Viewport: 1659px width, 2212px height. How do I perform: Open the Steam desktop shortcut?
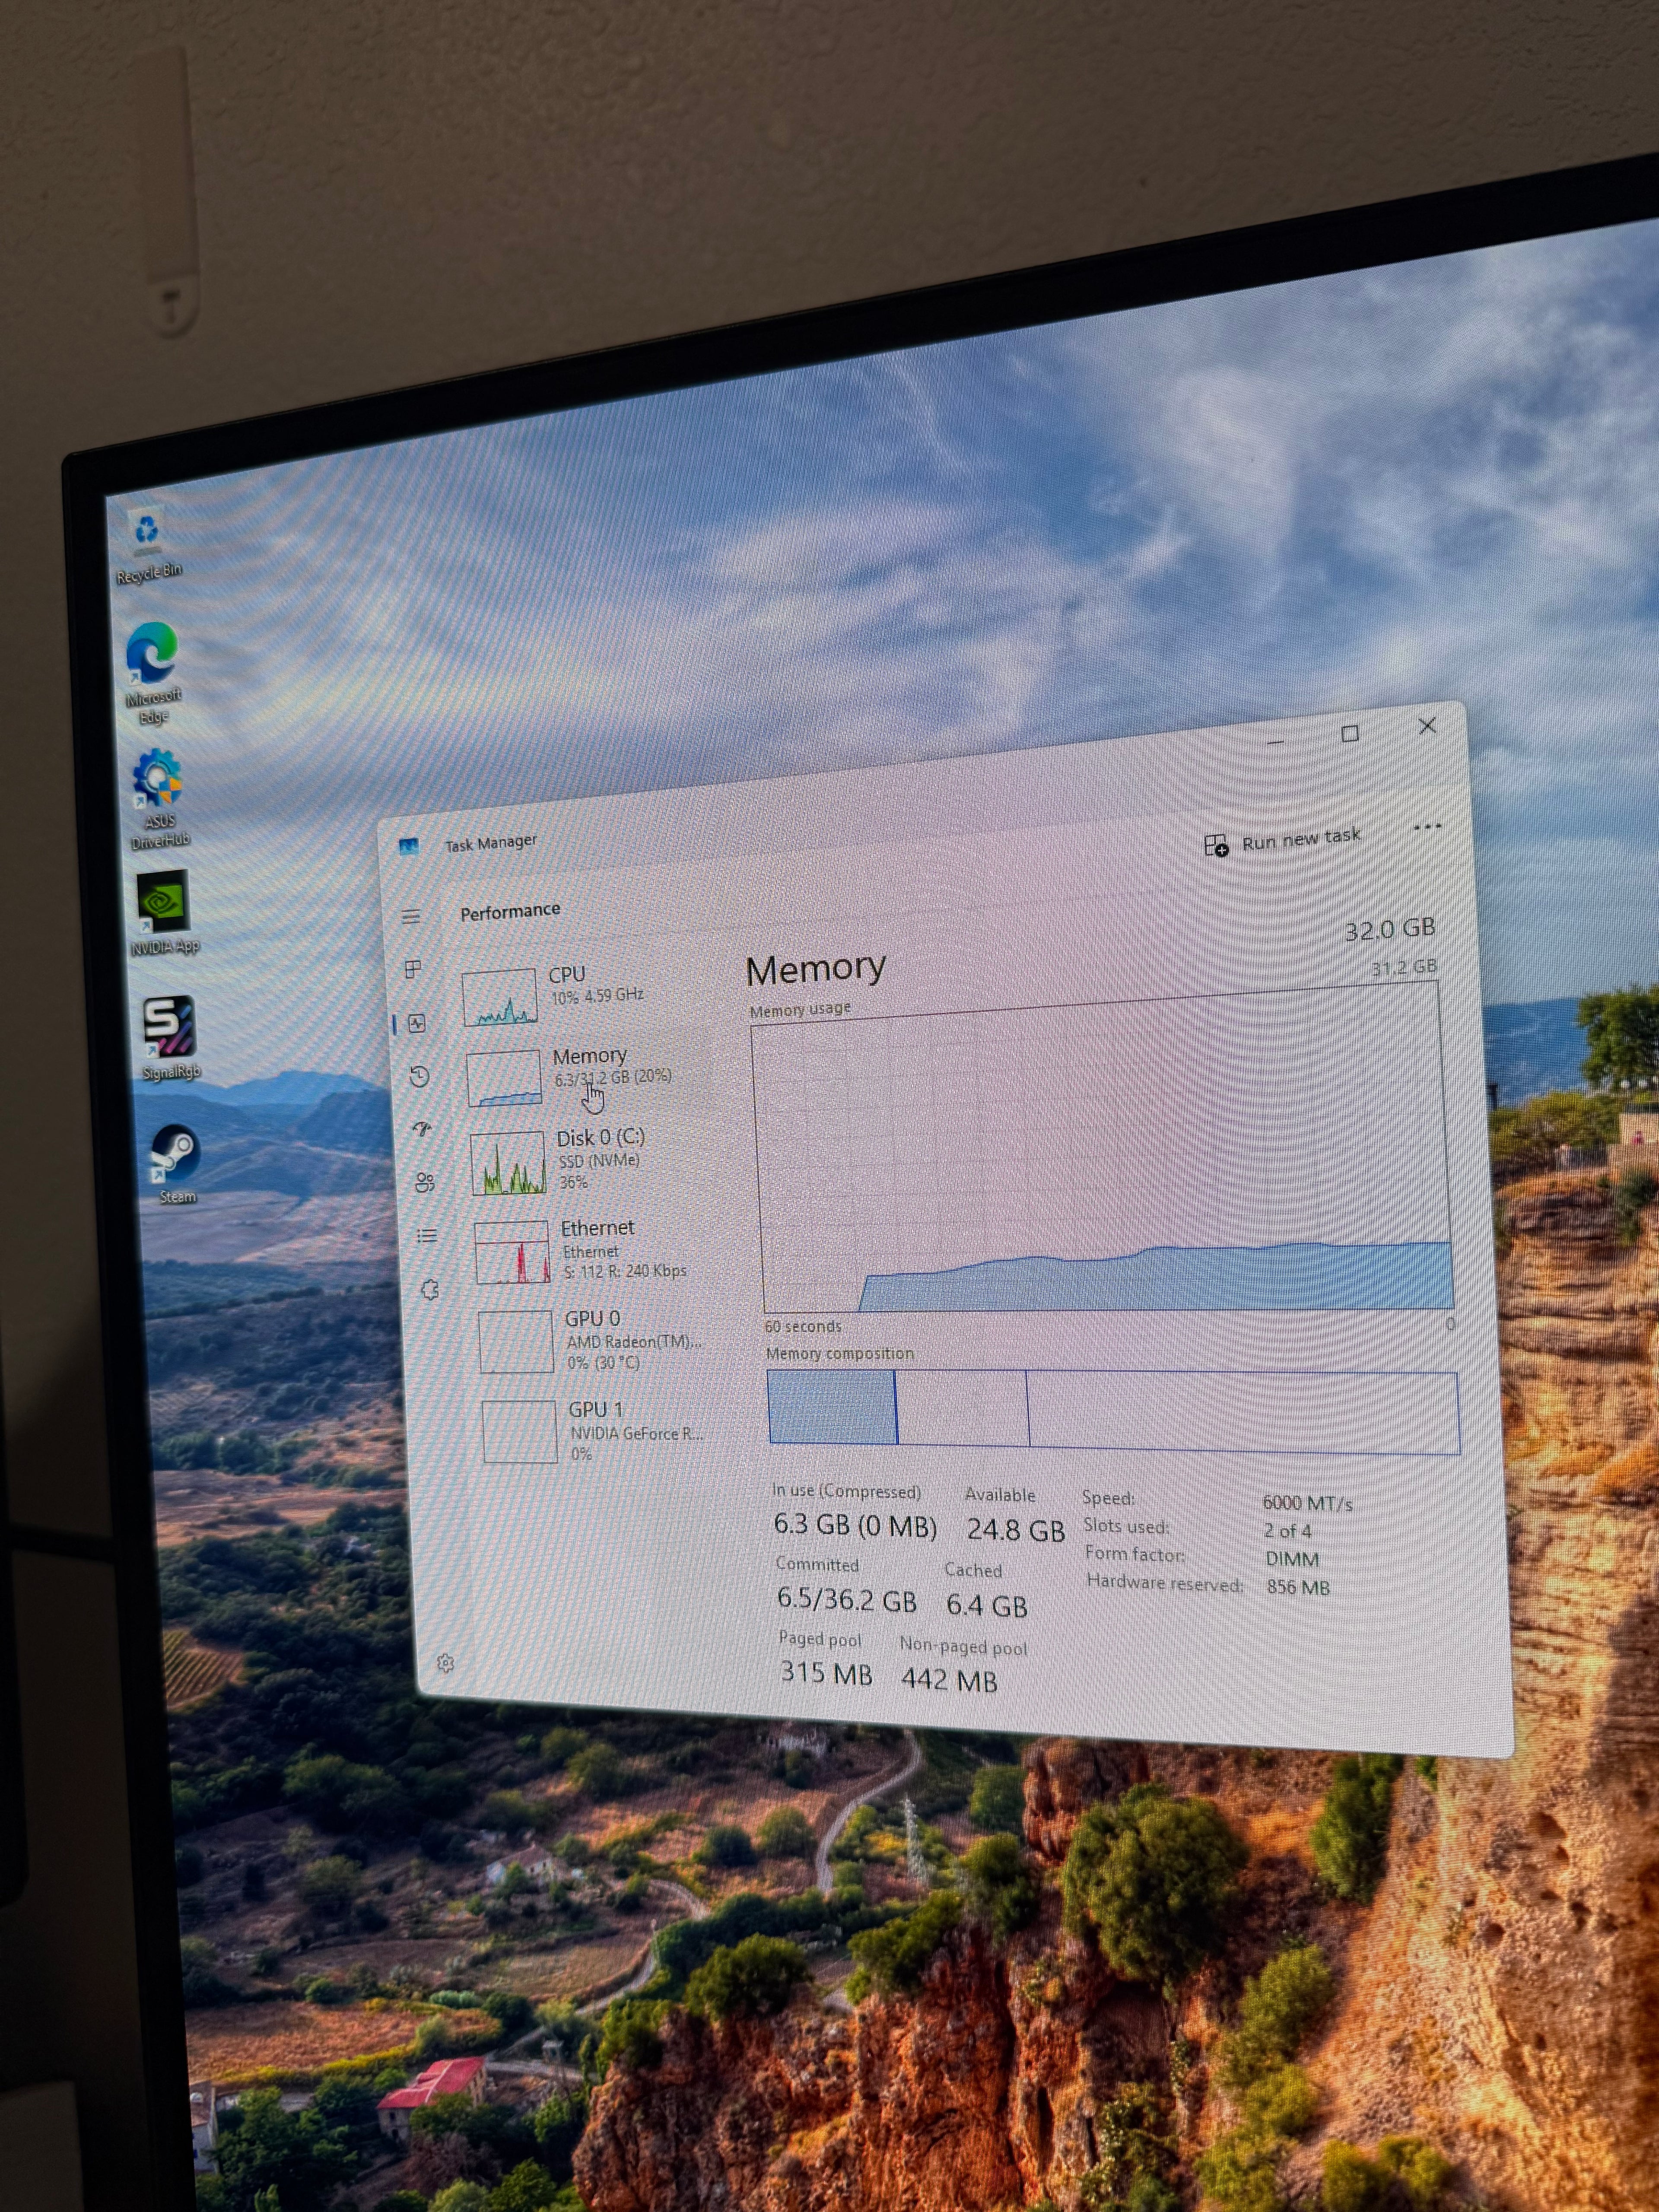pos(175,1163)
